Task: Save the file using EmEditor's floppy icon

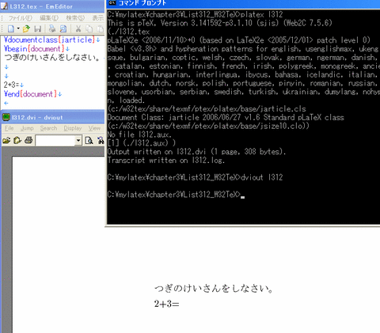Action: point(38,28)
